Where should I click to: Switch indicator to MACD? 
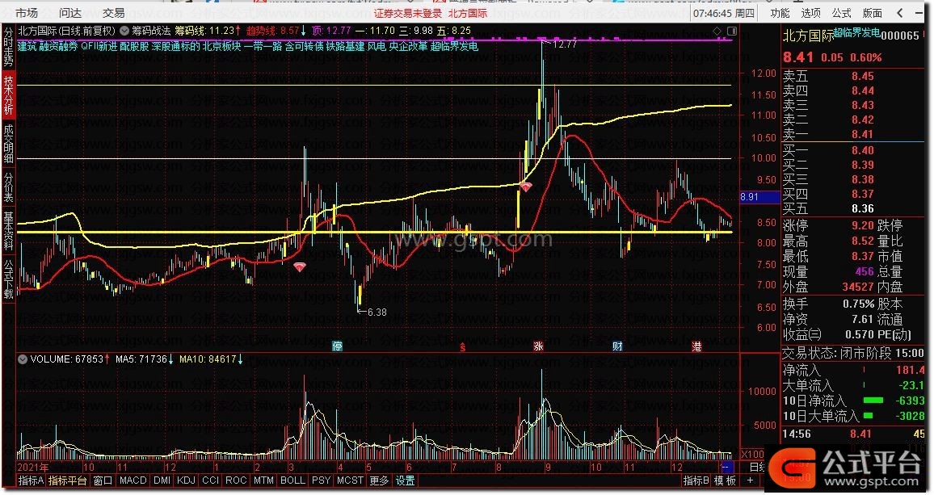click(x=133, y=480)
